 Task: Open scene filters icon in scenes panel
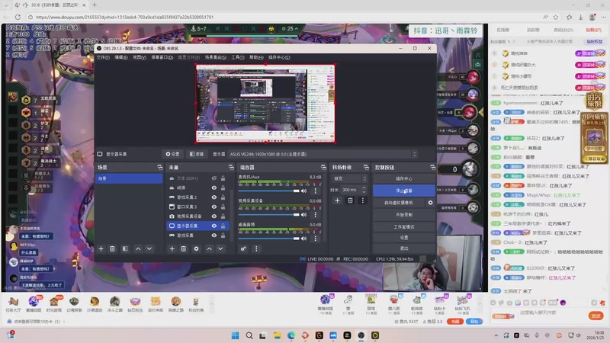tap(125, 249)
